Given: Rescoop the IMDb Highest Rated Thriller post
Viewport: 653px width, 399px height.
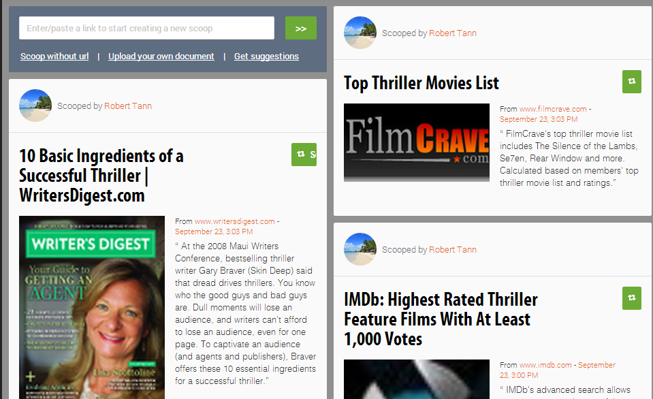Looking at the screenshot, I should coord(632,298).
